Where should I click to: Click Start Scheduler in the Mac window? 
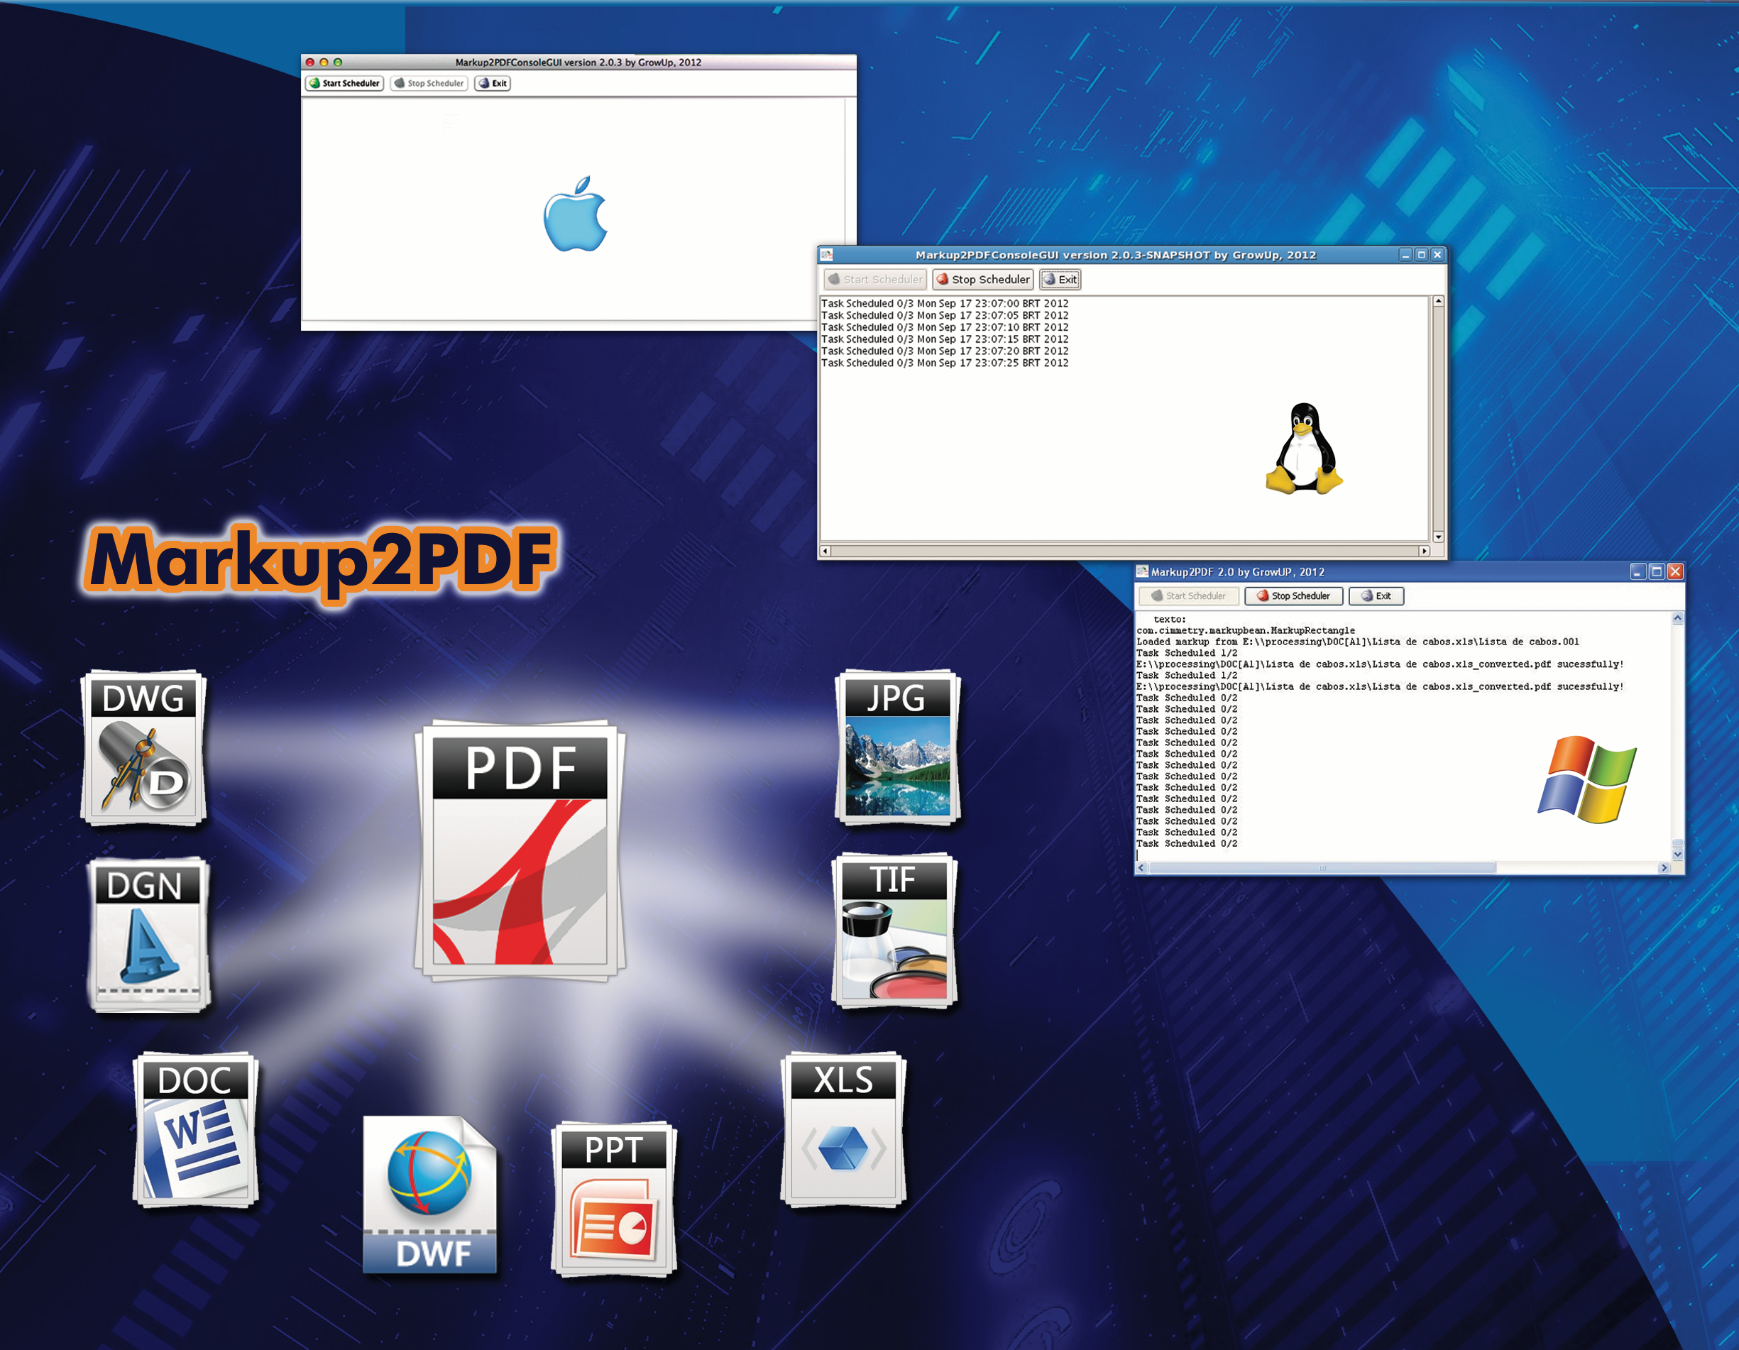point(345,83)
